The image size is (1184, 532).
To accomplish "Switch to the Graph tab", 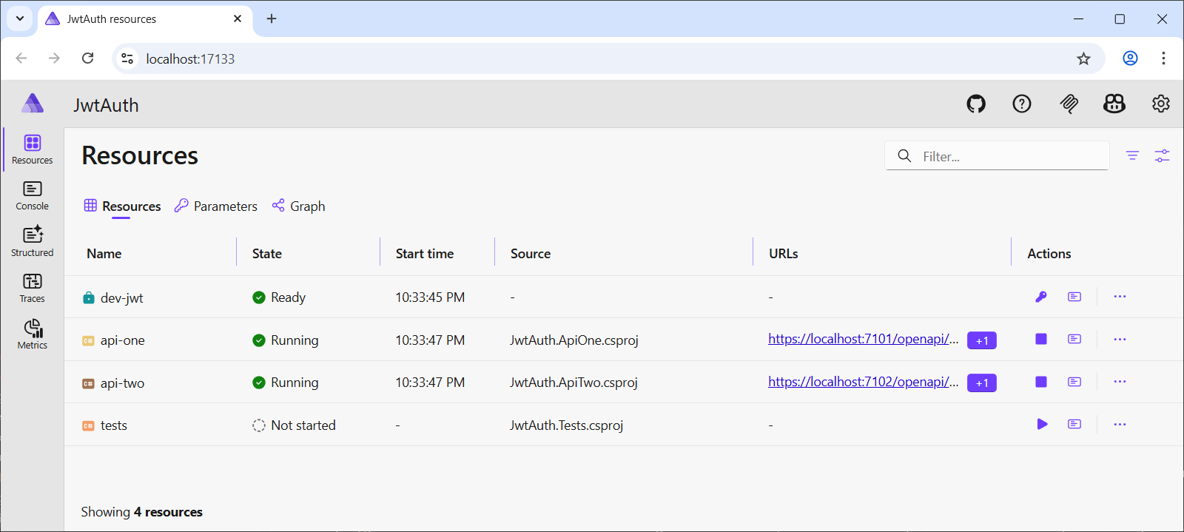I will pyautogui.click(x=298, y=206).
